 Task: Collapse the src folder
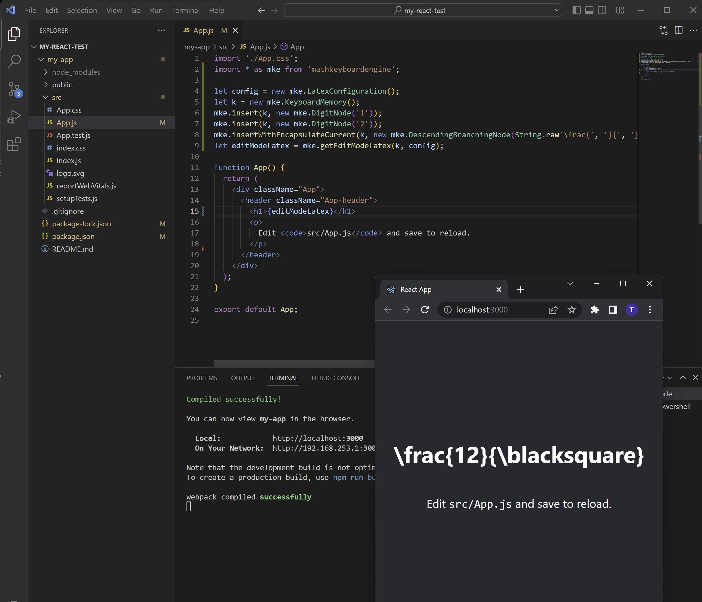[x=56, y=98]
